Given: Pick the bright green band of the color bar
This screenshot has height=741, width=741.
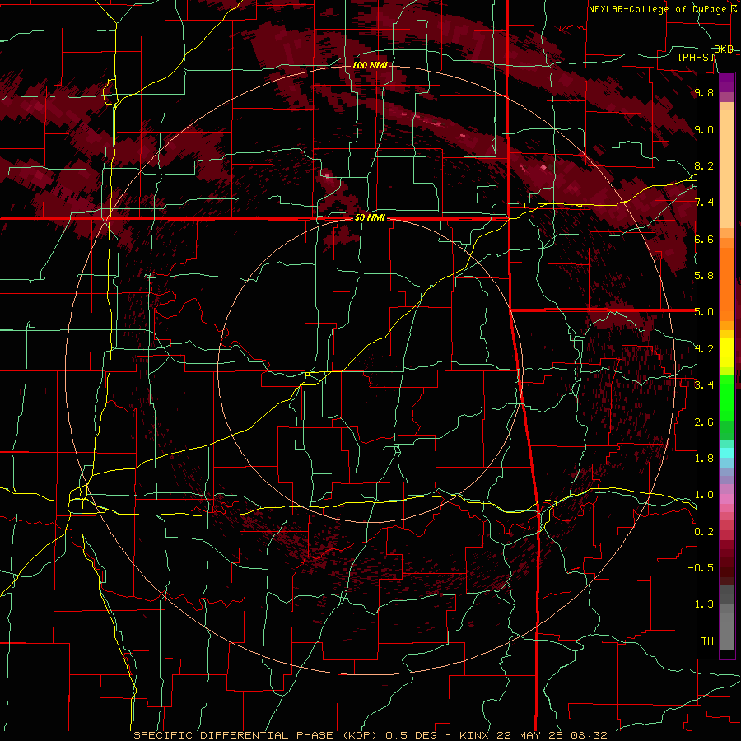Looking at the screenshot, I should [727, 398].
